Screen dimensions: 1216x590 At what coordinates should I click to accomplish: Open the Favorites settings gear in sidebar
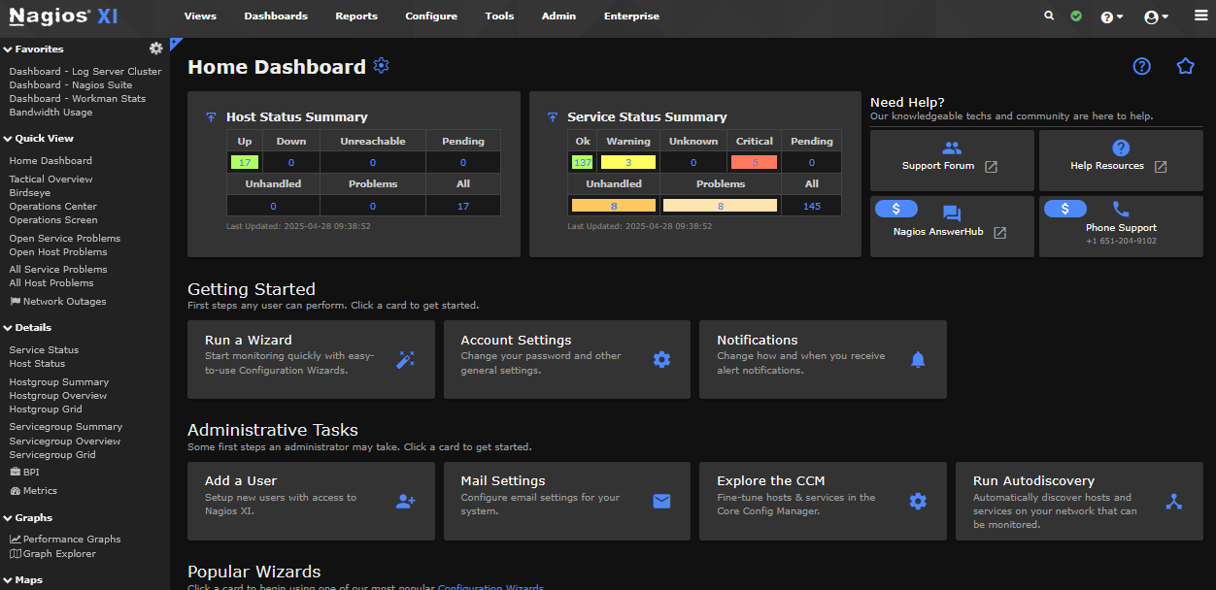click(x=155, y=49)
